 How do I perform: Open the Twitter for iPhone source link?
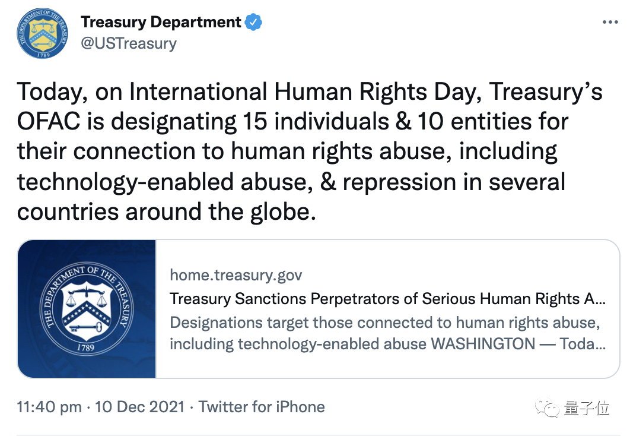(x=262, y=407)
